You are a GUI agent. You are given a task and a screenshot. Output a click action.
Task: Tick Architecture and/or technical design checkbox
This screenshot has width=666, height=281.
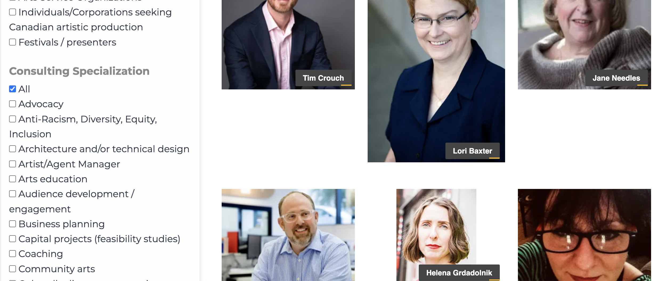coord(13,149)
